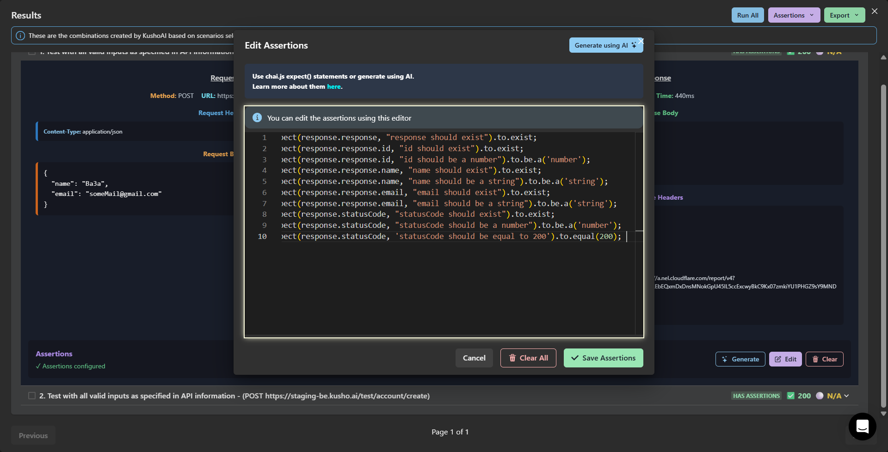Open the Export dropdown menu

coord(844,15)
